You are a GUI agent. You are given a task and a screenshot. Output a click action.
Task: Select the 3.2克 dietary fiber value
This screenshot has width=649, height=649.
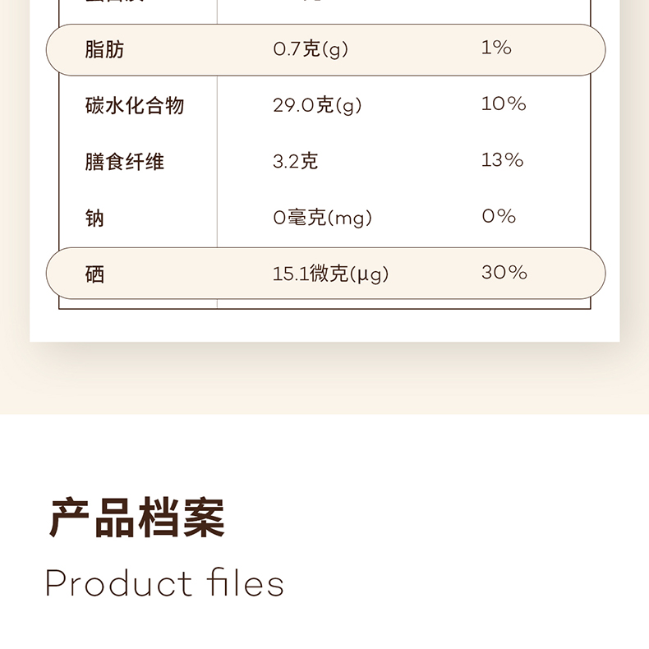pos(294,162)
